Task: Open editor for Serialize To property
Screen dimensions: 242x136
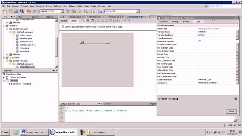Action: 237,83
